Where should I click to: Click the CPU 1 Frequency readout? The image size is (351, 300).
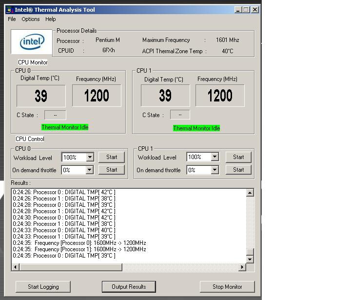220,96
